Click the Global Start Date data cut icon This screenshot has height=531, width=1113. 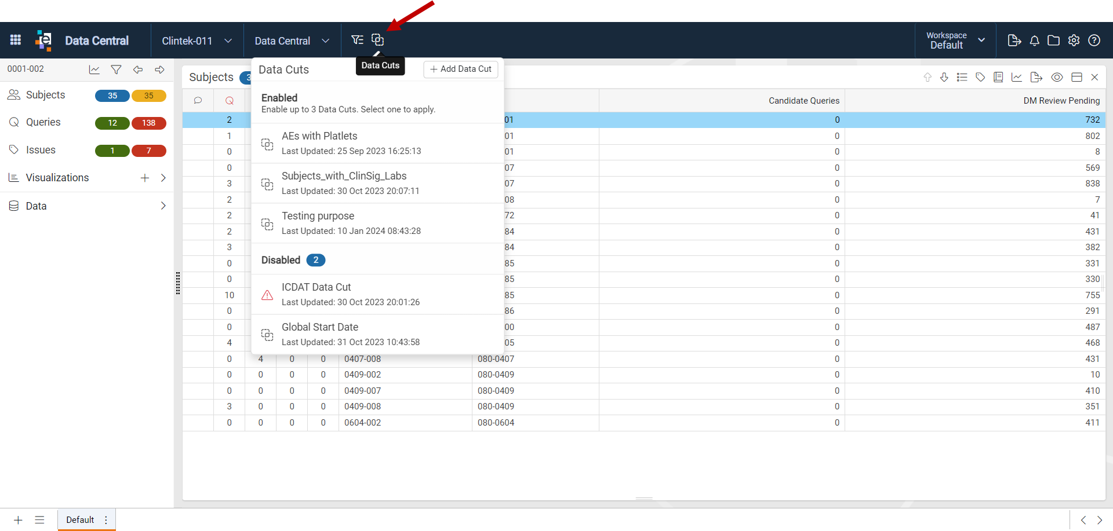pyautogui.click(x=267, y=335)
